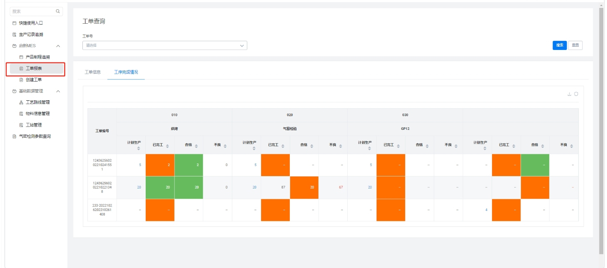Click the 重置 reset button
The image size is (607, 268).
click(x=575, y=45)
